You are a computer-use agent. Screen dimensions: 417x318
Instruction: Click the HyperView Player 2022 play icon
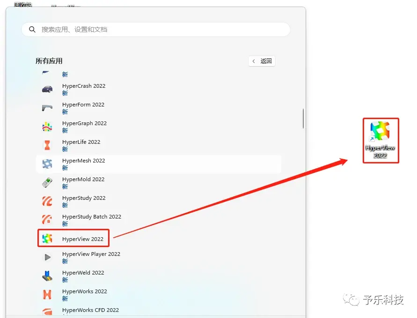tap(47, 257)
